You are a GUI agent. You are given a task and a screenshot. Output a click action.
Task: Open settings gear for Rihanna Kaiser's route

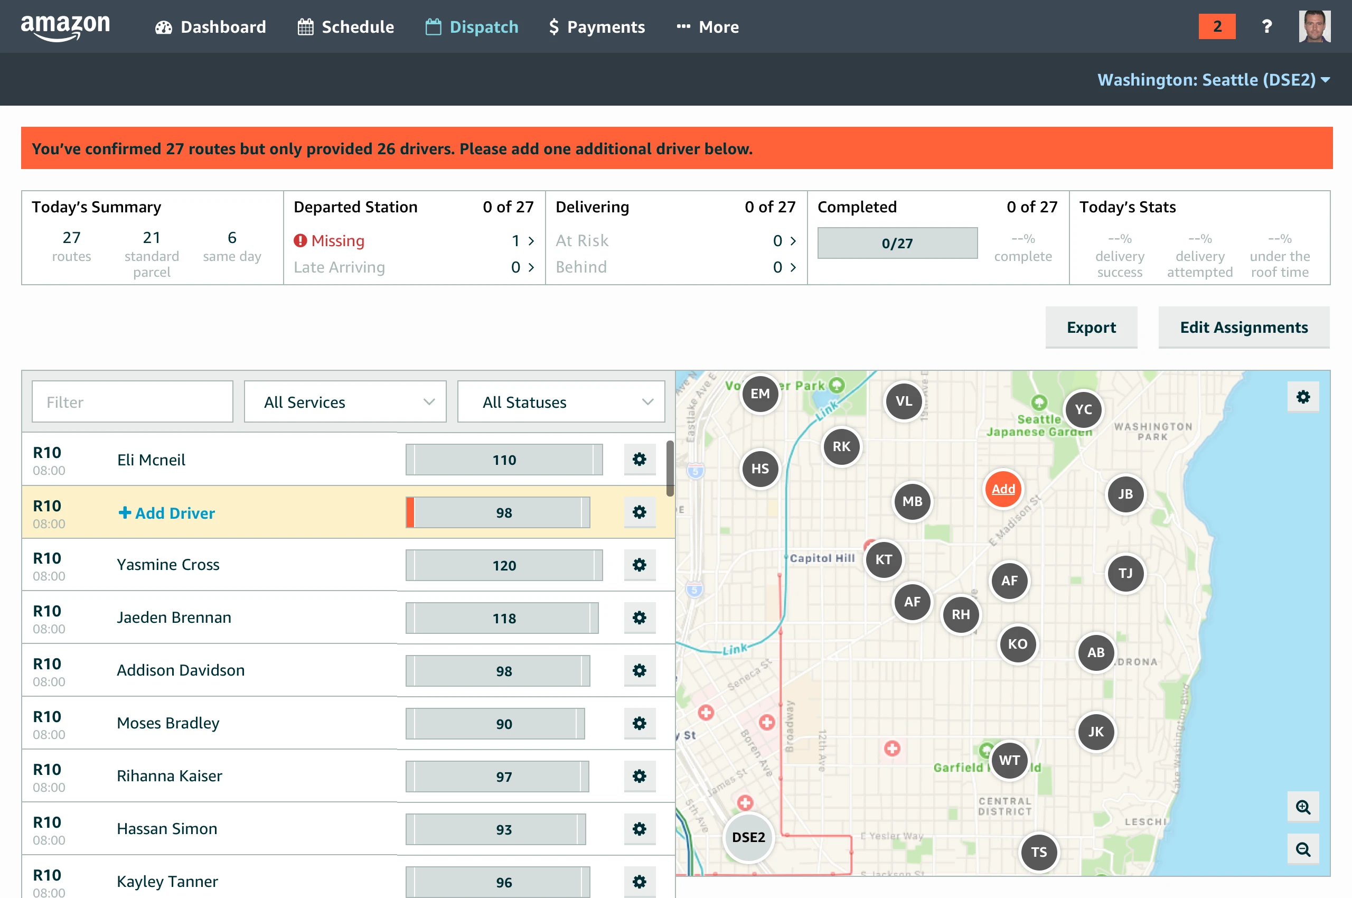640,776
